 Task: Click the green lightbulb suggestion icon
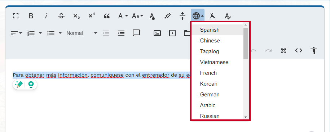point(31,85)
